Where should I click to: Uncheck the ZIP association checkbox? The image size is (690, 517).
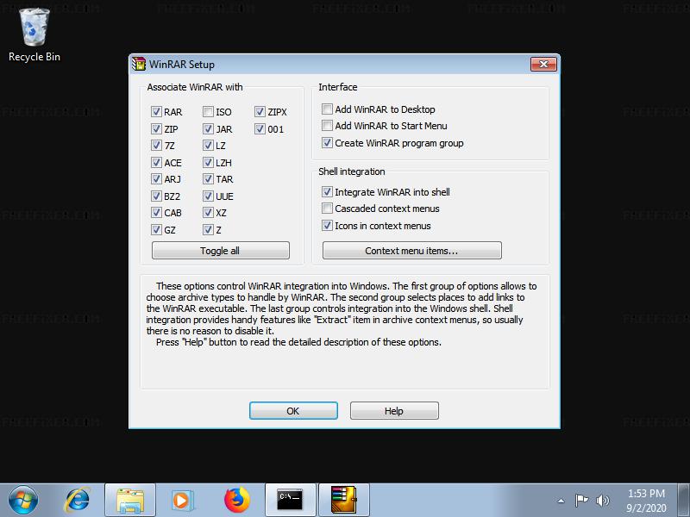point(156,128)
